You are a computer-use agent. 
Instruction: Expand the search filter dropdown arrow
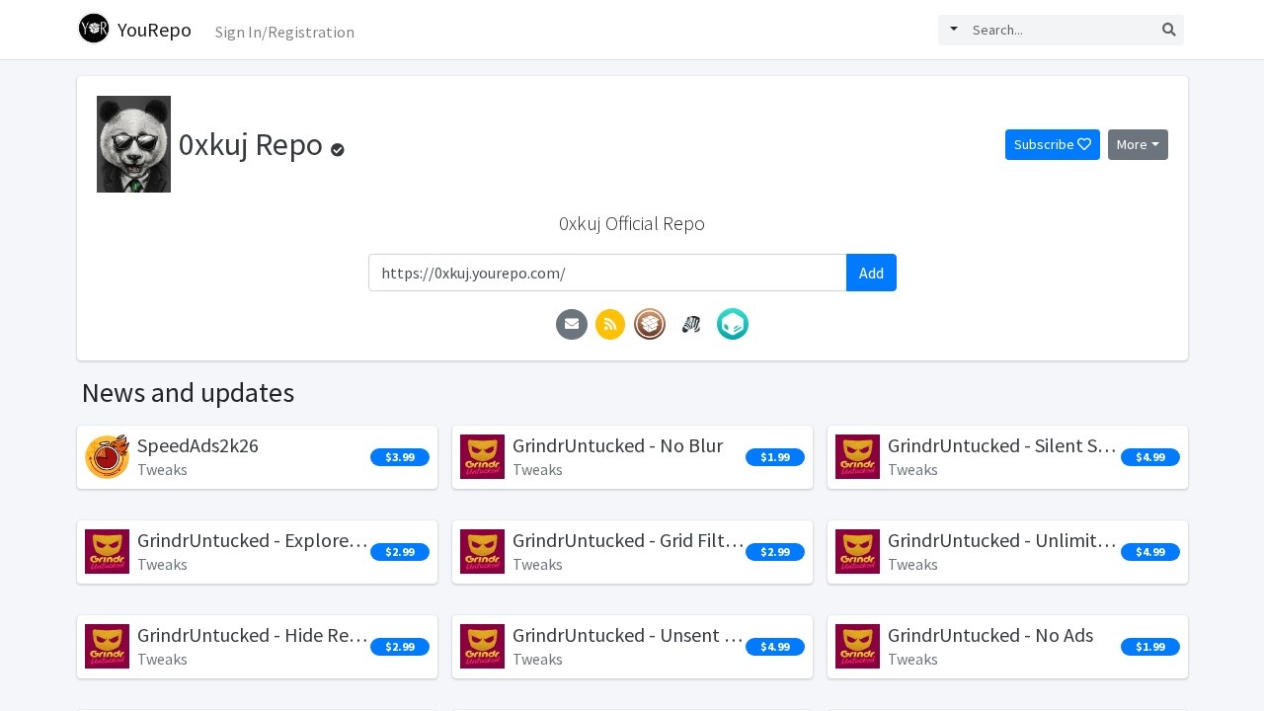[954, 30]
